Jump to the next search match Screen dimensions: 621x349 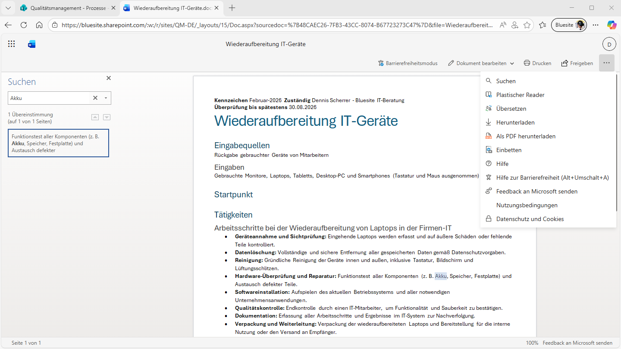[107, 117]
